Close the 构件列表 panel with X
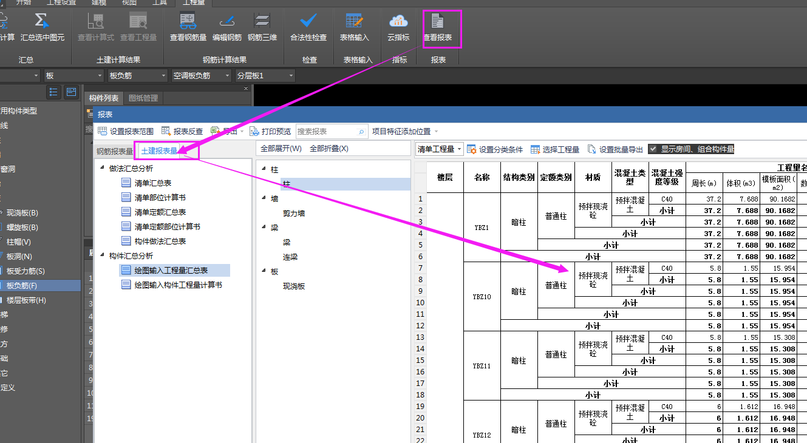The image size is (807, 443). pyautogui.click(x=246, y=89)
